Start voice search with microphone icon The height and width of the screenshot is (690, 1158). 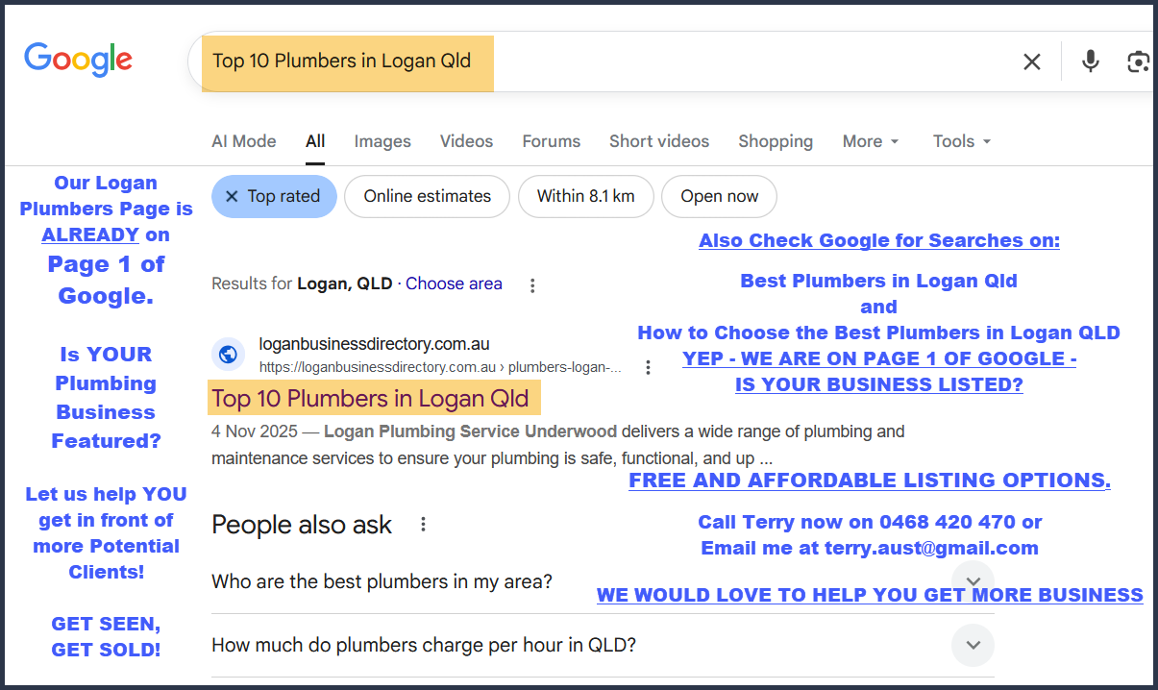pyautogui.click(x=1090, y=62)
